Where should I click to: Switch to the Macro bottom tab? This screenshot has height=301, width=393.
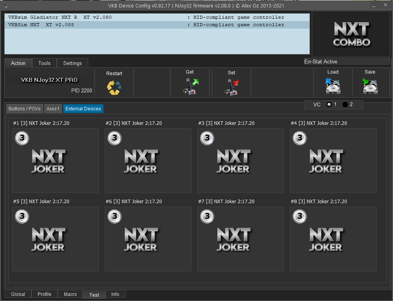pos(70,294)
